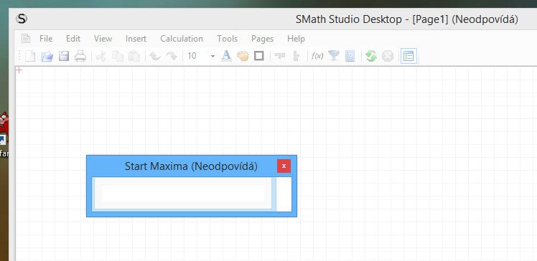Click the New page toolbar icon

(x=30, y=56)
